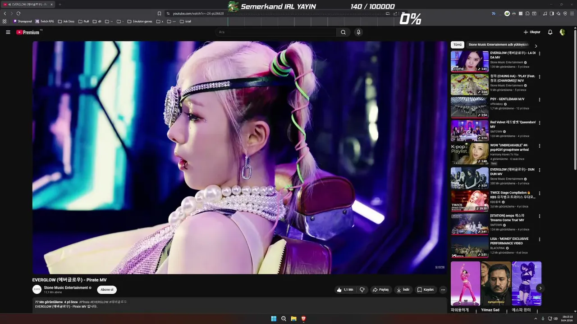Click the search magnifier button
The height and width of the screenshot is (324, 577).
coord(343,32)
